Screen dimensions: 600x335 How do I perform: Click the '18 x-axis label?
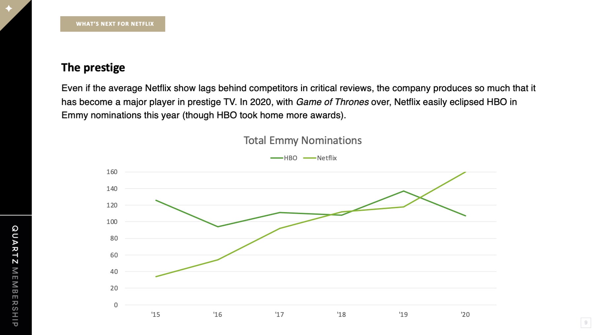click(x=341, y=315)
